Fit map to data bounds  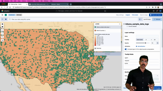[x=2, y=30]
